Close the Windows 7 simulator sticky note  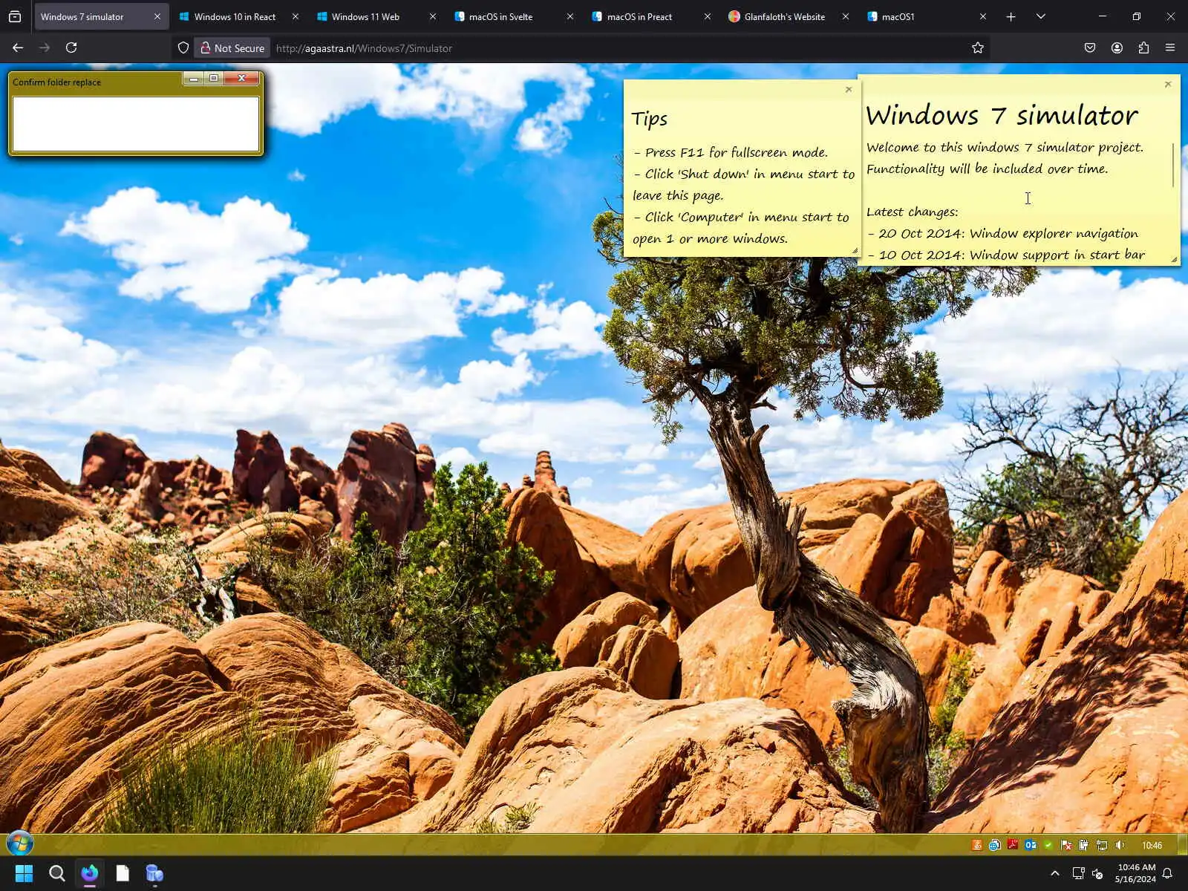coord(1168,84)
